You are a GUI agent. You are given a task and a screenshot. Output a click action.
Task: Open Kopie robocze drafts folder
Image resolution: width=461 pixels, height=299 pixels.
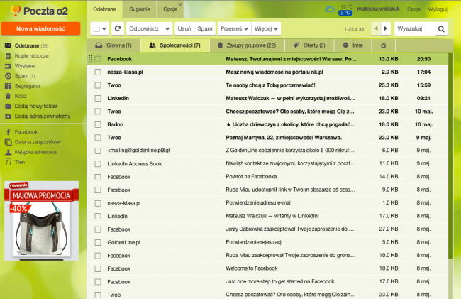click(27, 55)
